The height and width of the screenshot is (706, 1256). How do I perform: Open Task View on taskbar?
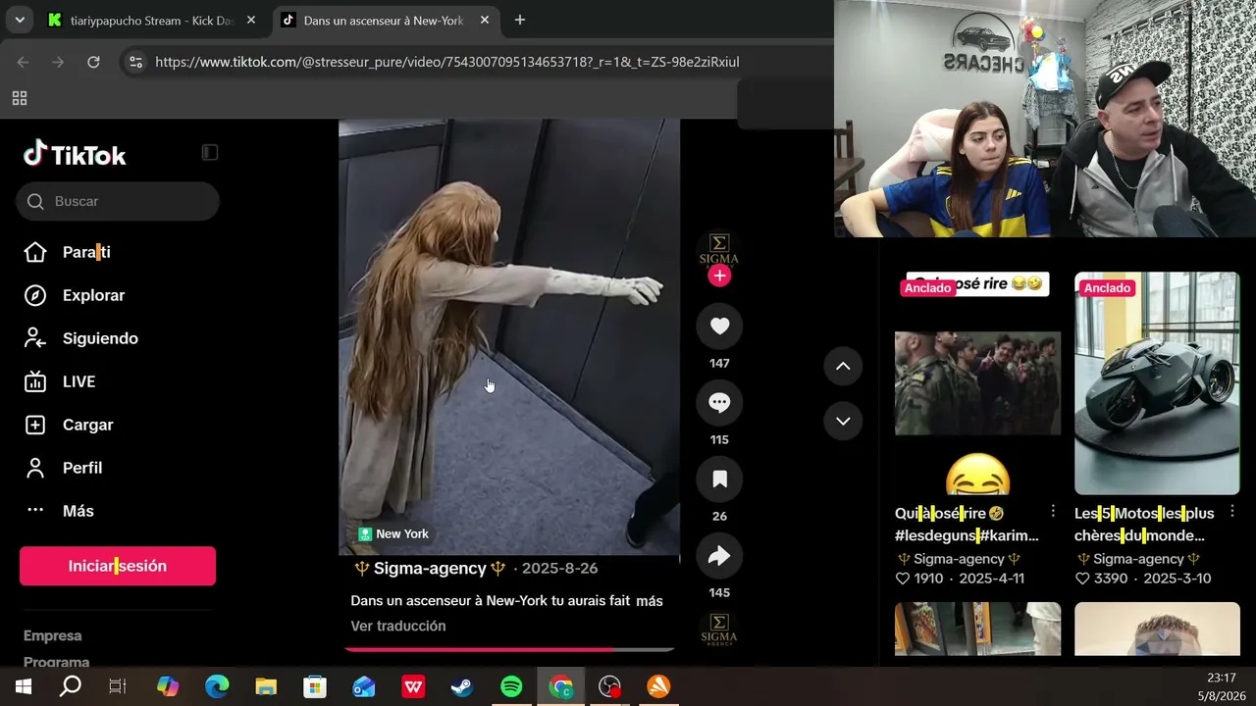(x=118, y=686)
